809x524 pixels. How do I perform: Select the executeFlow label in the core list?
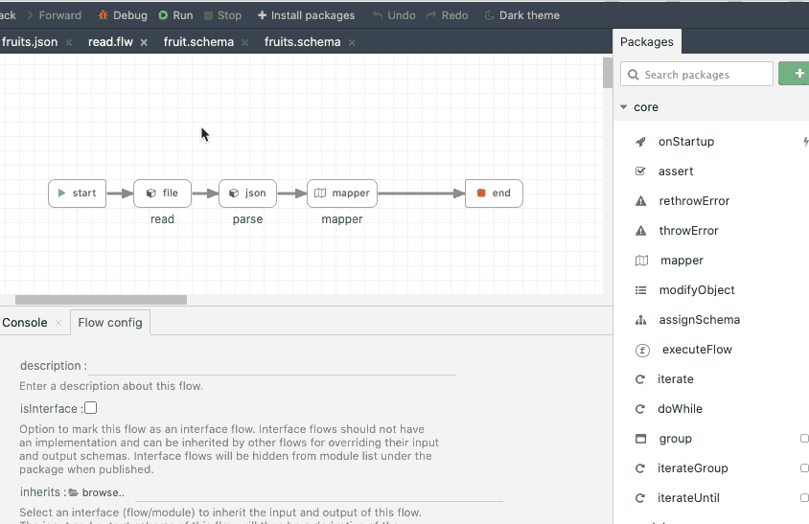tap(697, 350)
